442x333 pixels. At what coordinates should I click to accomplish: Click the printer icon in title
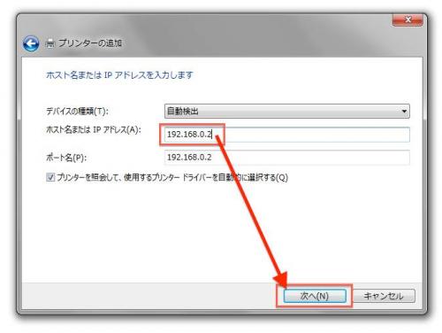tap(50, 43)
